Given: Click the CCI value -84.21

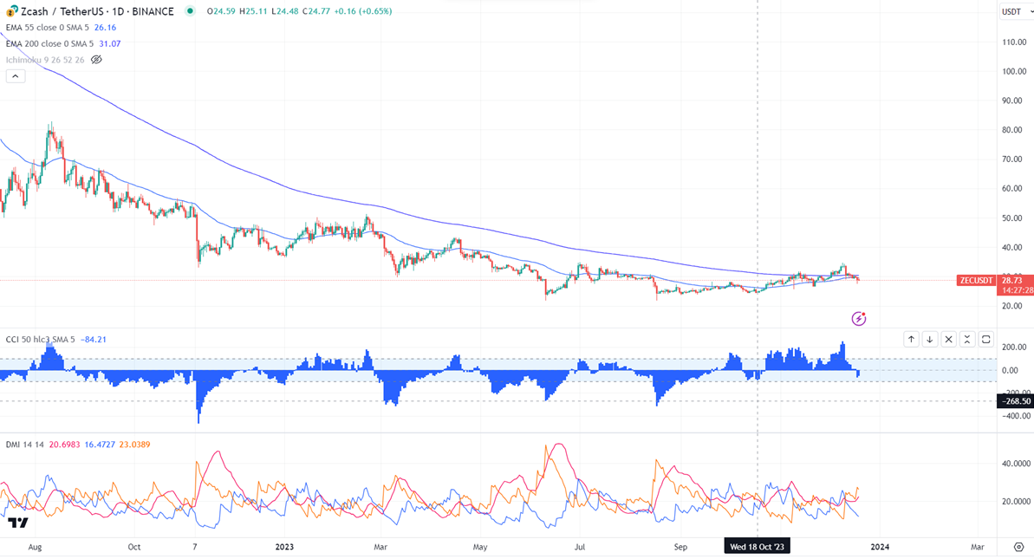Looking at the screenshot, I should [x=93, y=340].
